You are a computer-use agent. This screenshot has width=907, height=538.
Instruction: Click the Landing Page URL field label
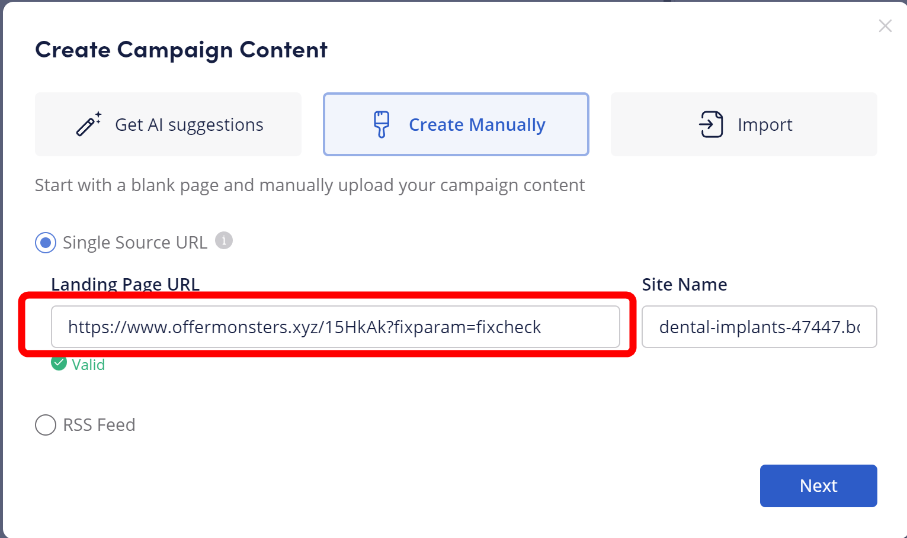point(126,285)
